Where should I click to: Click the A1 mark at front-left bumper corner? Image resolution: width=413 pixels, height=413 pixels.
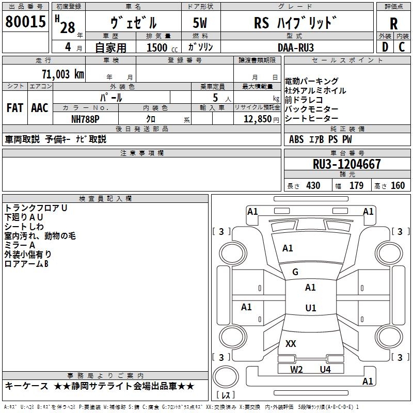click(x=252, y=212)
